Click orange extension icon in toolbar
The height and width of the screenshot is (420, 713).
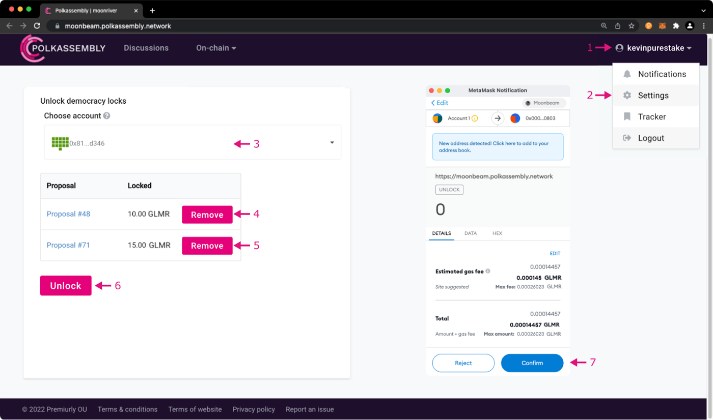(x=649, y=25)
